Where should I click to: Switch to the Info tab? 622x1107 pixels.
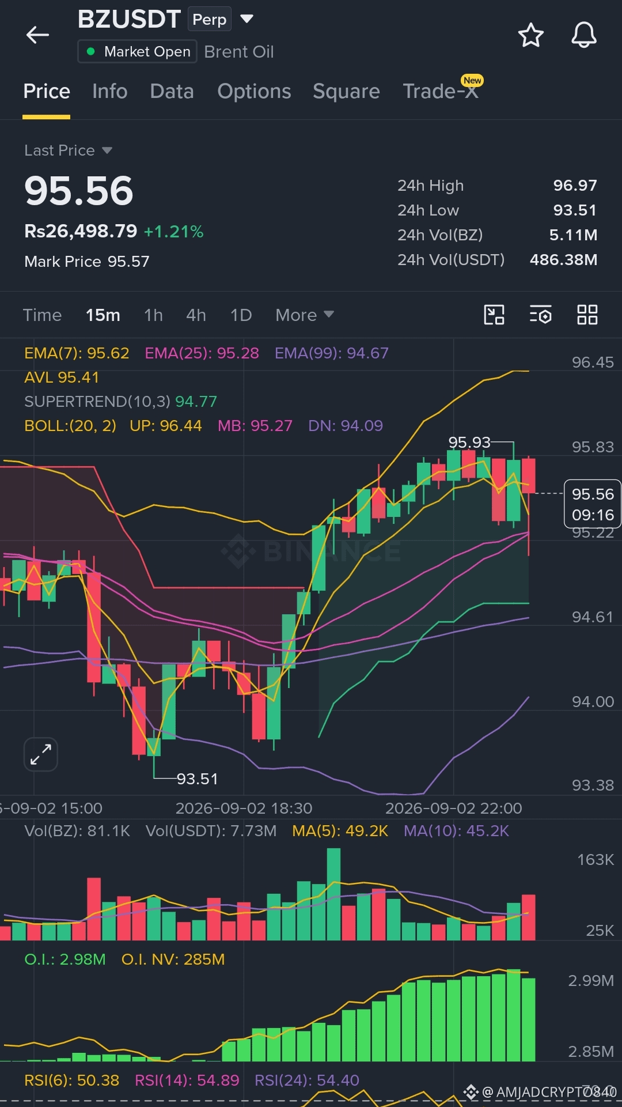(110, 91)
